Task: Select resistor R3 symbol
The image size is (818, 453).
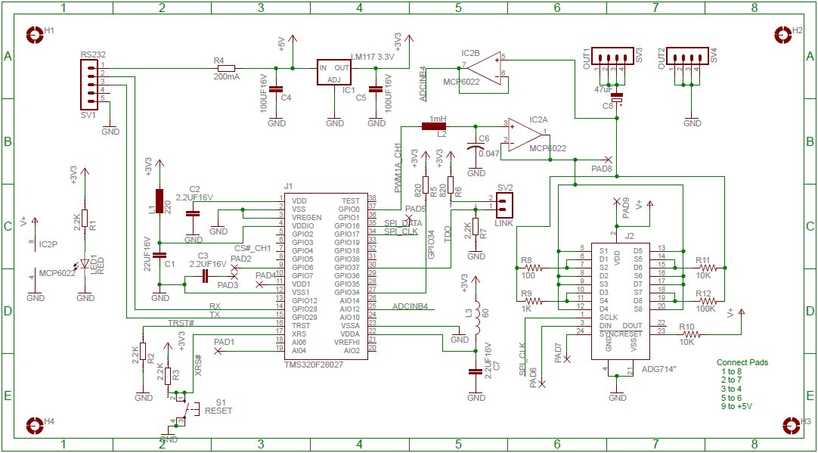Action: pyautogui.click(x=168, y=376)
